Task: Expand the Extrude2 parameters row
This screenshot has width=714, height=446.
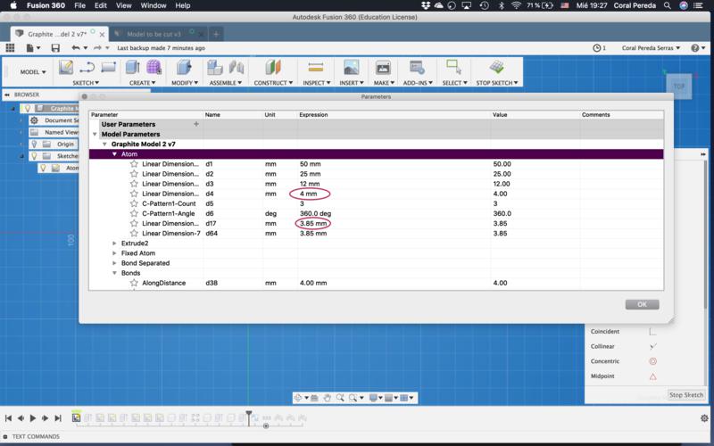Action: click(x=114, y=244)
